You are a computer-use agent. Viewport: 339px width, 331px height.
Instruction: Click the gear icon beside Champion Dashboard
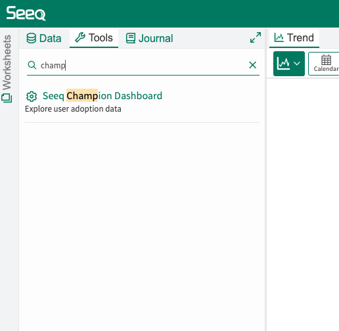[x=32, y=96]
